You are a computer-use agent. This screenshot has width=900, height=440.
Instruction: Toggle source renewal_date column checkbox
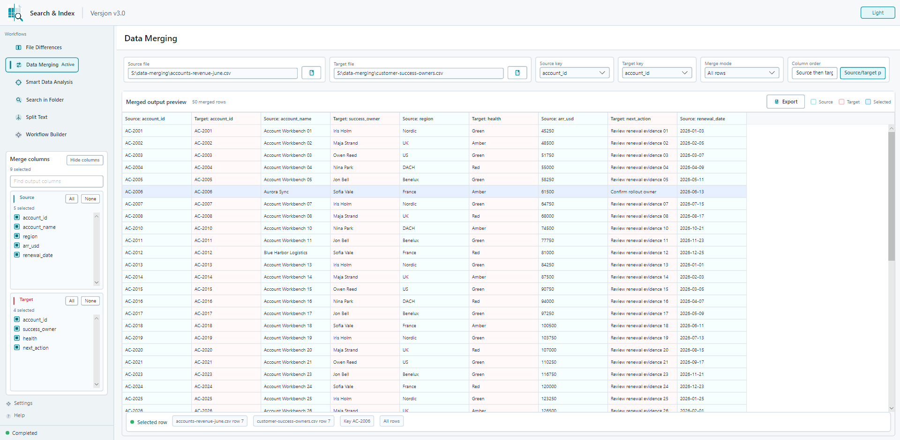tap(17, 255)
